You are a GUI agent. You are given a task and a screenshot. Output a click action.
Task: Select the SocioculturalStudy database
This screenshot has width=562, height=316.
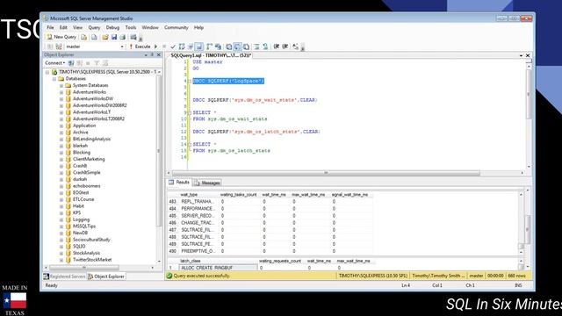pos(91,240)
